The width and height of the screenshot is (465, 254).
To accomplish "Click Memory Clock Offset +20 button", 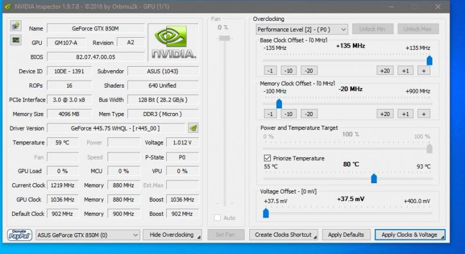I will (385, 114).
